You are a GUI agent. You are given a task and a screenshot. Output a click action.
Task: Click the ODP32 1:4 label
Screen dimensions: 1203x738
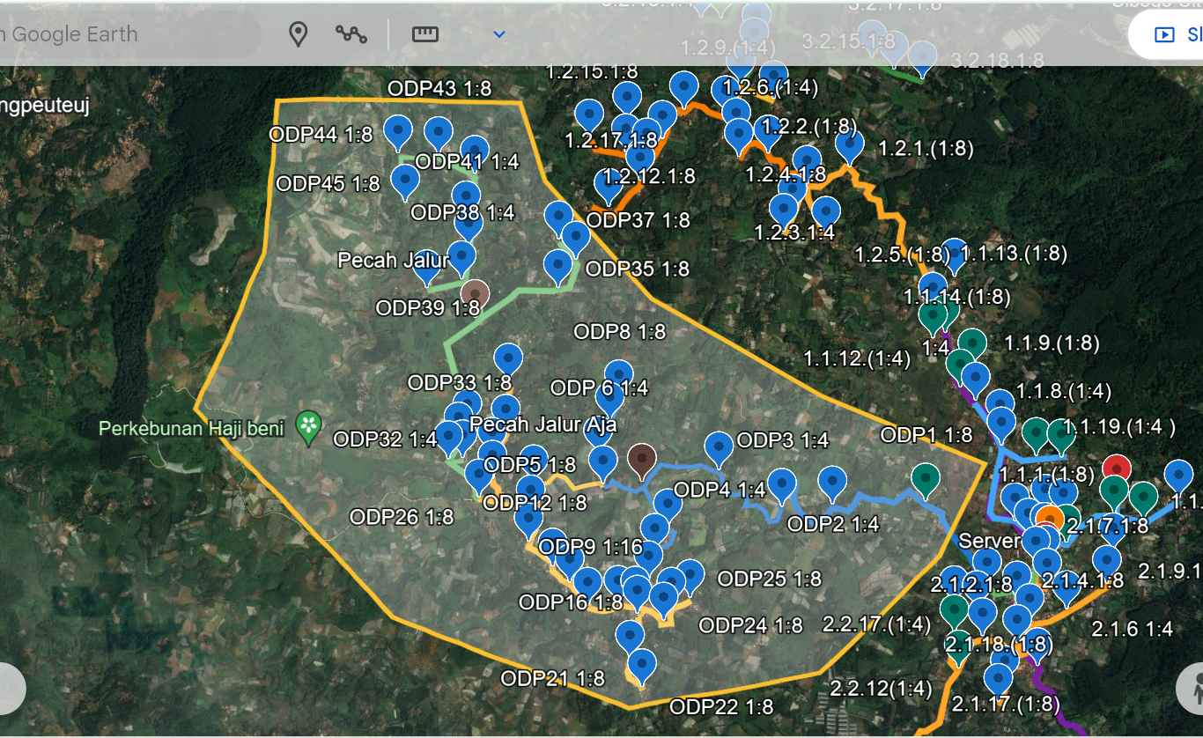pyautogui.click(x=385, y=439)
